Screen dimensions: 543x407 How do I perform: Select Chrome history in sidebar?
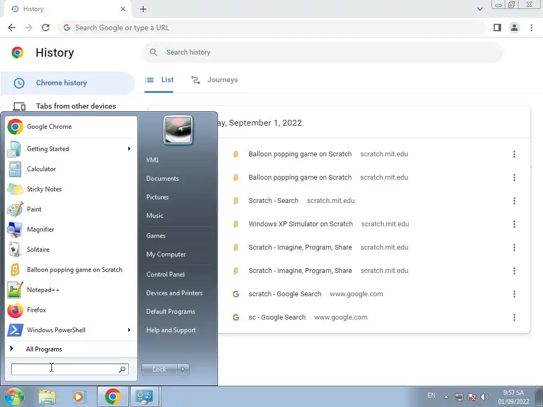coord(67,83)
